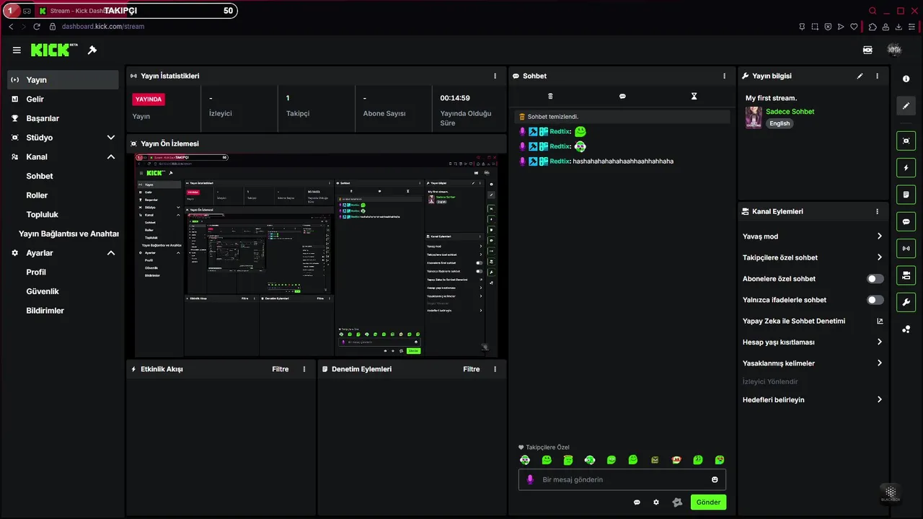
Task: Open Sohbet under Kanal in left sidebar
Action: point(40,176)
